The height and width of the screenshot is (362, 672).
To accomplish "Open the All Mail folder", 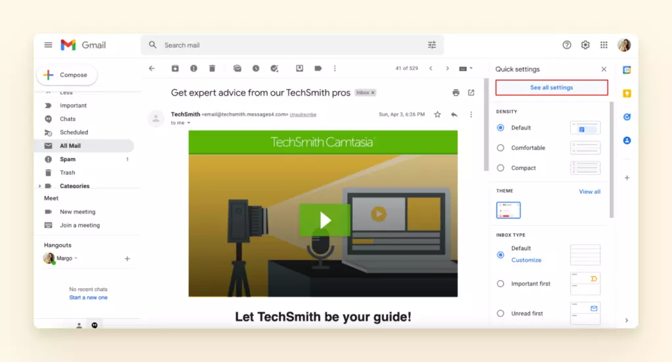I will [84, 146].
